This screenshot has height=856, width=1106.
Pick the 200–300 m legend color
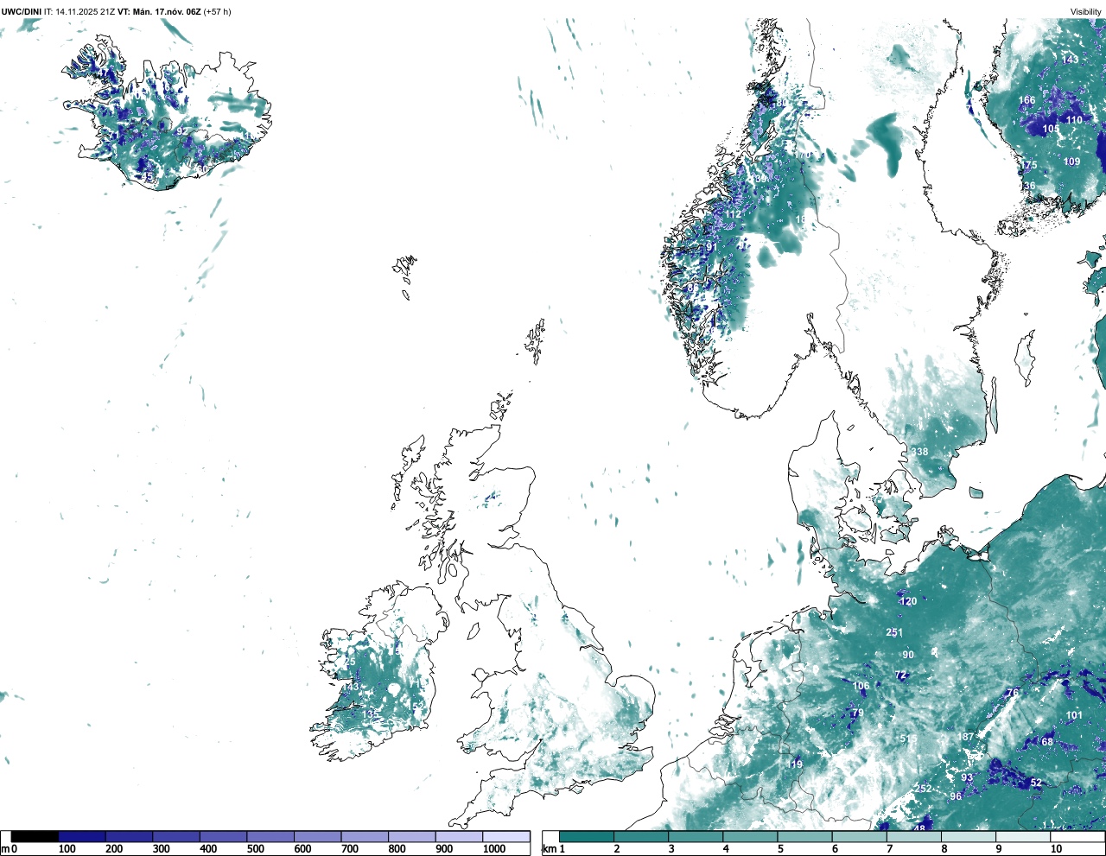point(129,836)
